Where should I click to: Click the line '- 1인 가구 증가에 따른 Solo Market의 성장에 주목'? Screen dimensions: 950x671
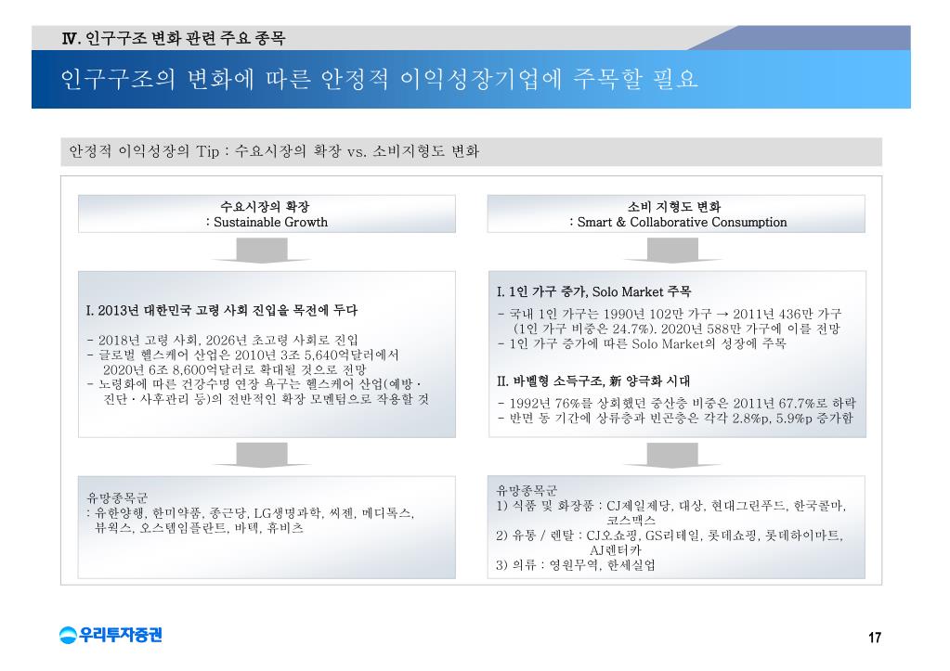[x=642, y=343]
